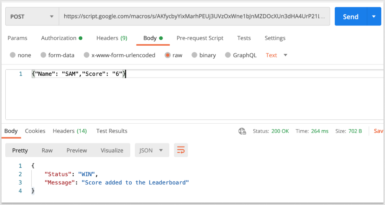The height and width of the screenshot is (205, 385).
Task: Switch response view to Visualize
Action: coord(112,150)
